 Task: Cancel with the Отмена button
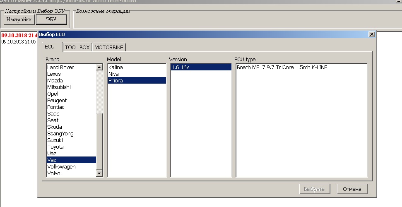(x=352, y=189)
